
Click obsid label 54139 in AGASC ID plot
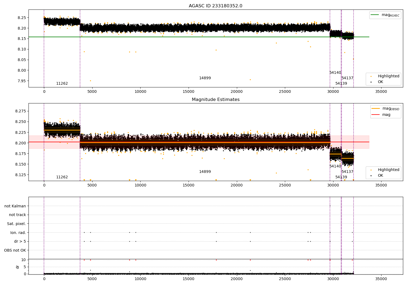tap(341, 84)
